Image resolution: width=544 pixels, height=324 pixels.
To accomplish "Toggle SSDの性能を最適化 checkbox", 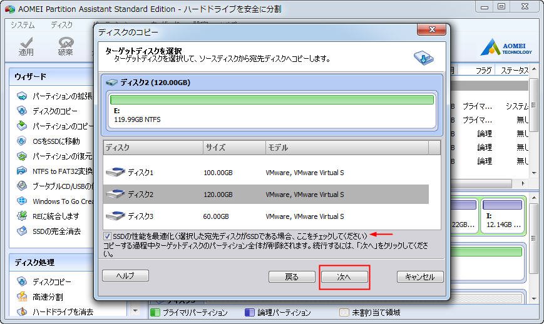I will tap(107, 236).
